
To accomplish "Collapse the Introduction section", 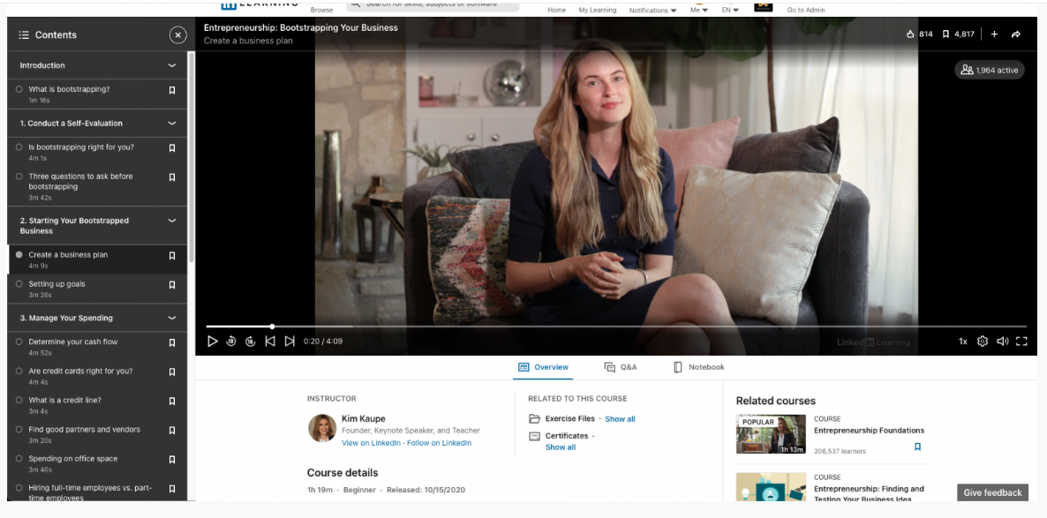I will pos(172,65).
